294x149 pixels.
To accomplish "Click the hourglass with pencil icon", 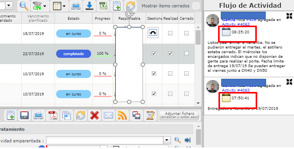I will pos(150,115).
